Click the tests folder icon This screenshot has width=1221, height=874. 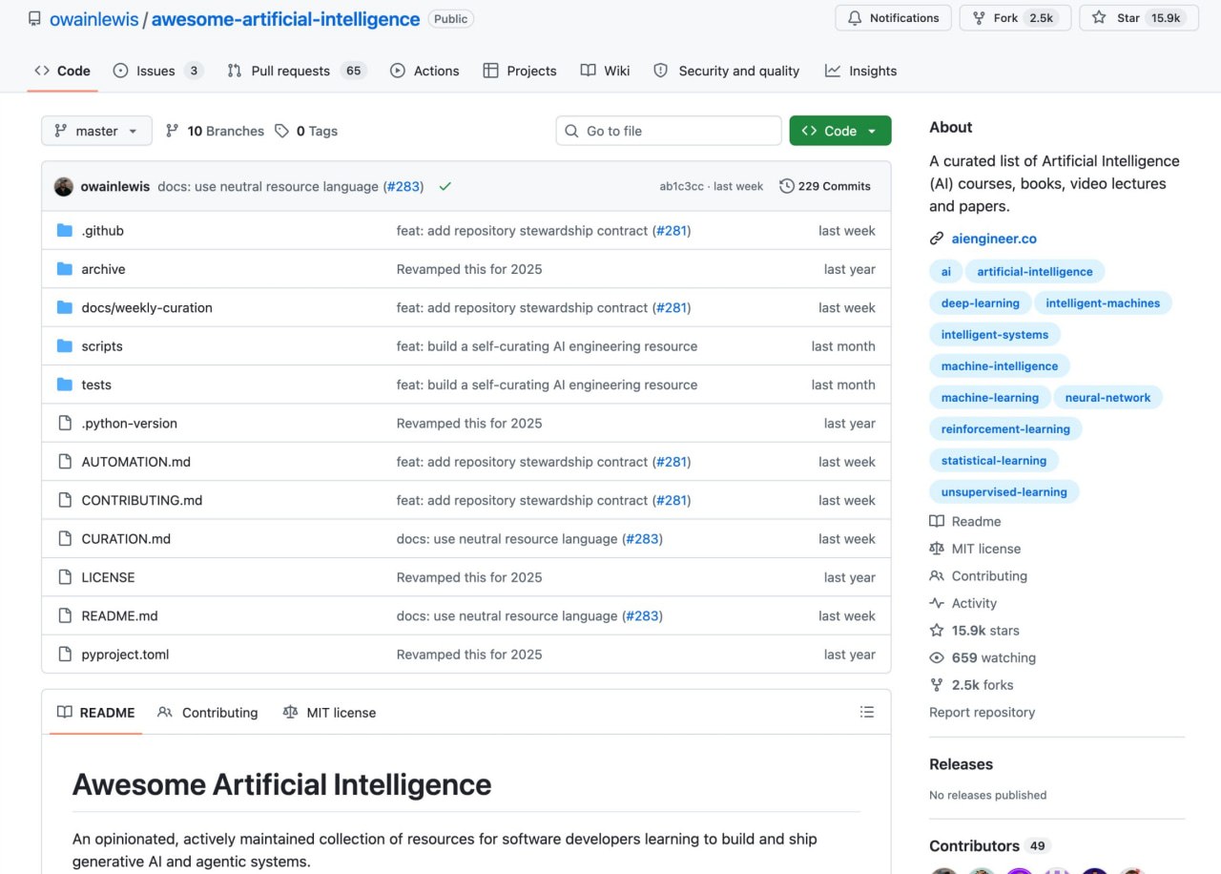[65, 385]
